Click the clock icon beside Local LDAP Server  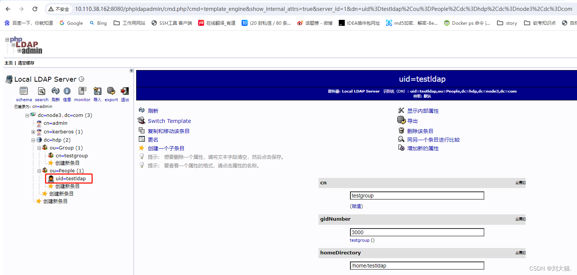(x=81, y=79)
